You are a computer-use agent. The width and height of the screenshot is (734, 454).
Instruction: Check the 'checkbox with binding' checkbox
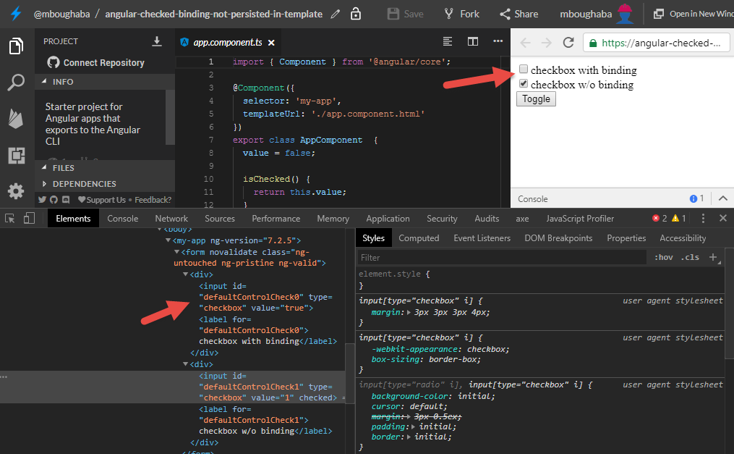tap(523, 69)
